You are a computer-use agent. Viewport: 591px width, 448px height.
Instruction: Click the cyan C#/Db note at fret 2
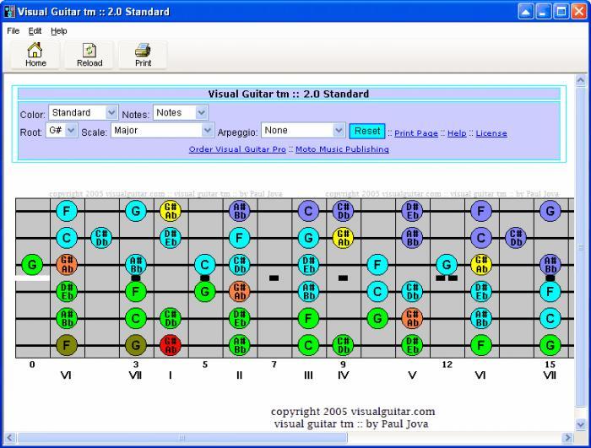click(x=101, y=238)
